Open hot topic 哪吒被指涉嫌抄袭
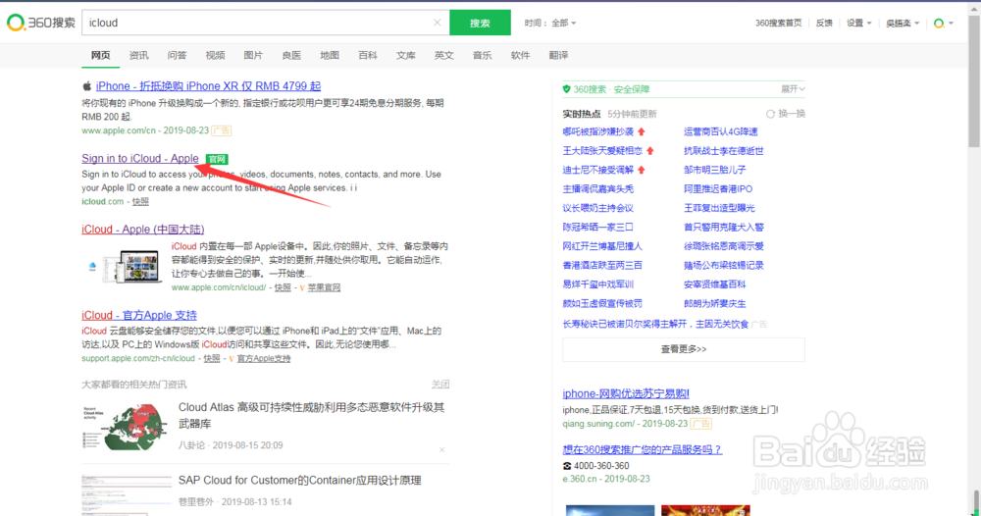 click(597, 131)
